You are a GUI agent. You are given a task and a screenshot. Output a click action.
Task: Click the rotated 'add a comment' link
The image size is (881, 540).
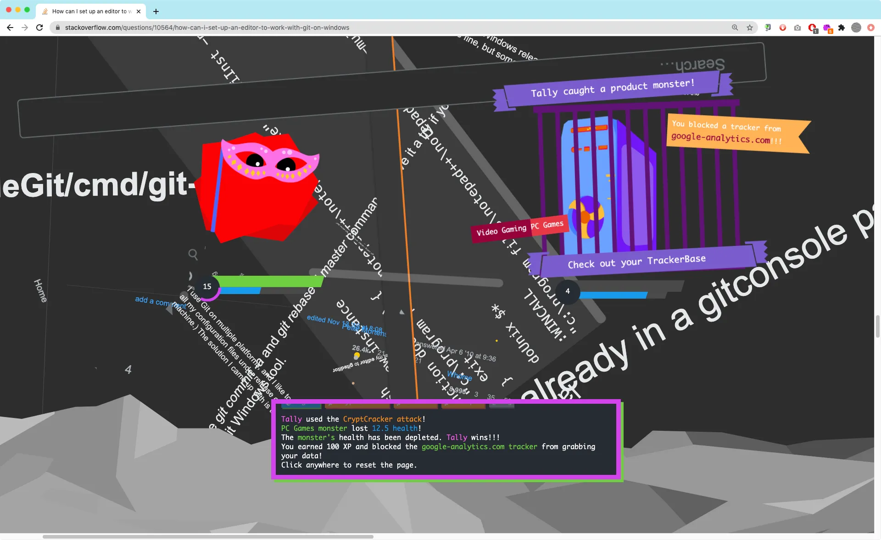coord(161,302)
